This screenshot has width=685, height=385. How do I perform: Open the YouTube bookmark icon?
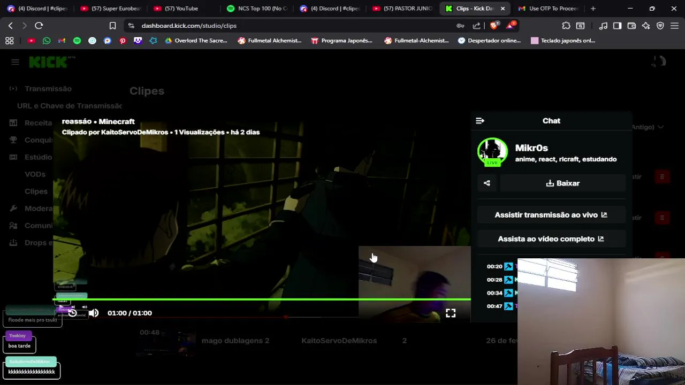pos(31,41)
